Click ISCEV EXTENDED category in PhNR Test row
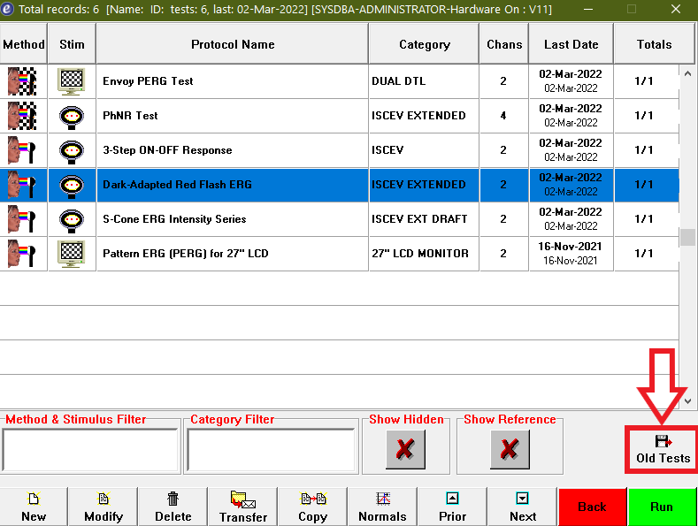This screenshot has width=698, height=526. tap(424, 116)
